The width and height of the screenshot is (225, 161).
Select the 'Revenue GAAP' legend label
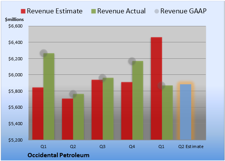pos(183,11)
